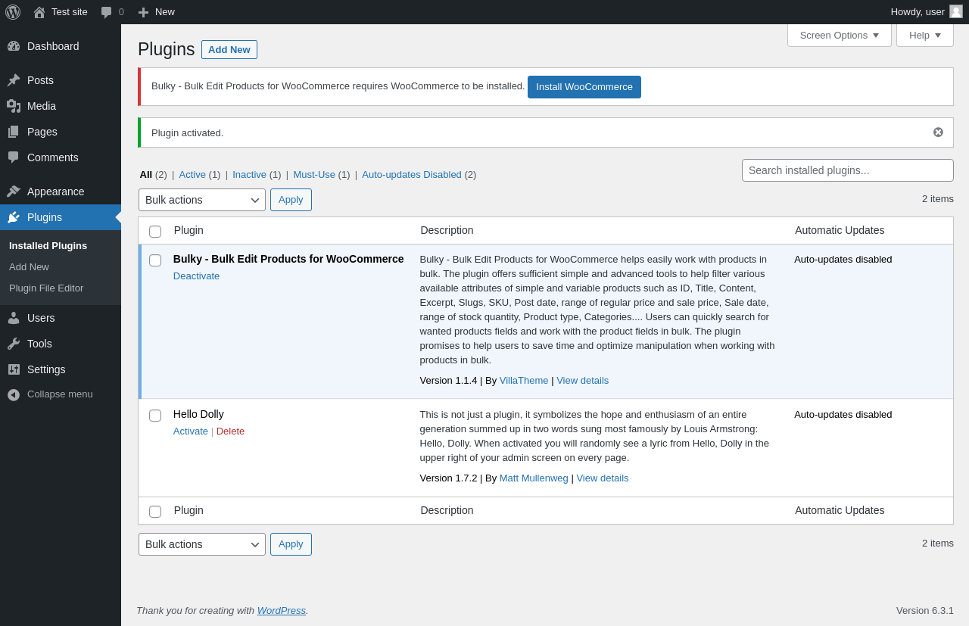Image resolution: width=969 pixels, height=626 pixels.
Task: Click the Collapse menu arrow icon
Action: point(14,394)
